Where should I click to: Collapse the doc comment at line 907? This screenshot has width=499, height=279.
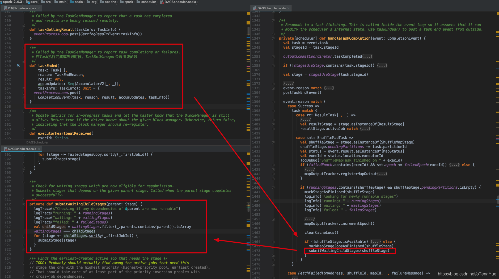click(x=24, y=181)
